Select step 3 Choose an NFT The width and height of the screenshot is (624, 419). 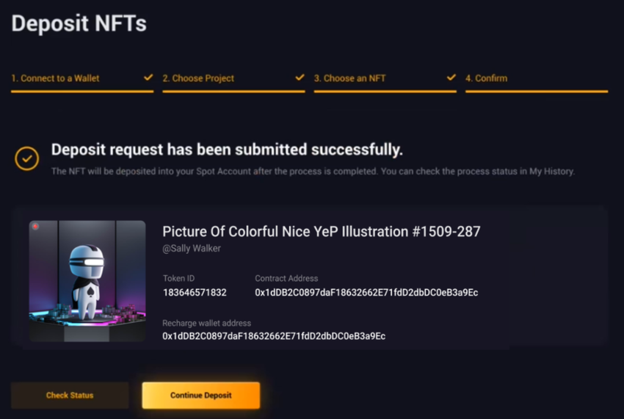(x=349, y=79)
